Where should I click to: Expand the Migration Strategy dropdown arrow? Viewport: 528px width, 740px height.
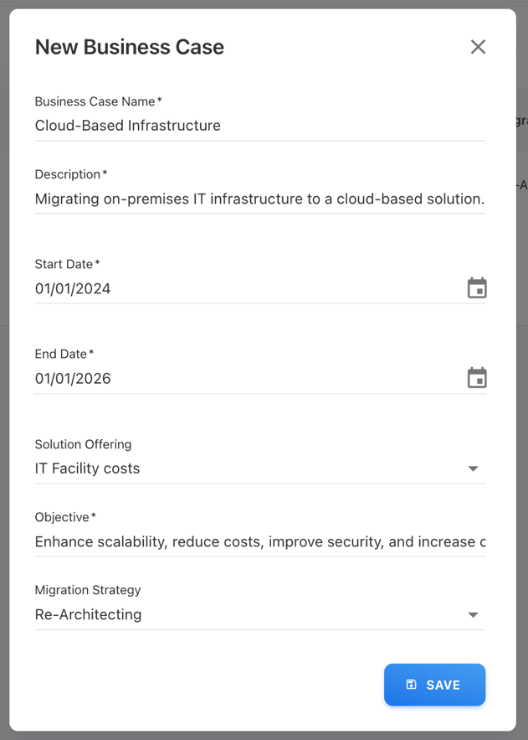pos(473,614)
